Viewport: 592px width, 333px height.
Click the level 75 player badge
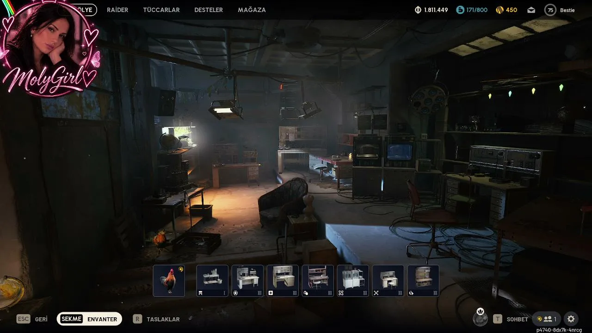point(550,10)
